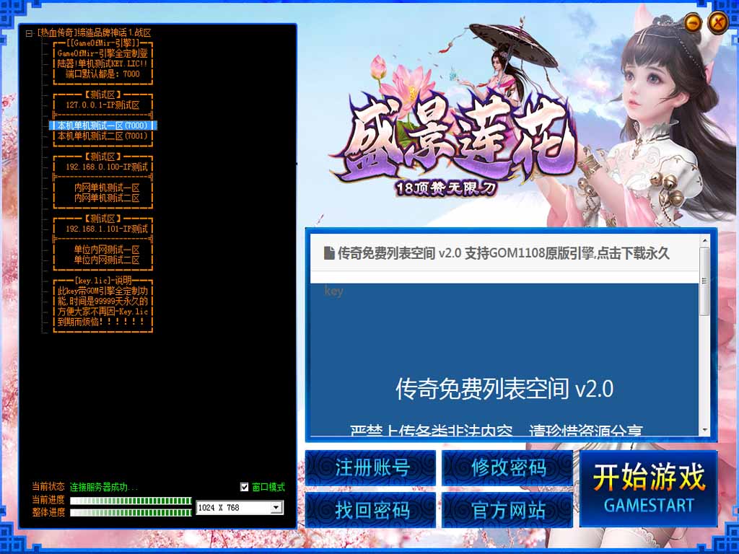Click the 当前进度 progress bar
Screen dimensions: 739x554
coord(131,501)
